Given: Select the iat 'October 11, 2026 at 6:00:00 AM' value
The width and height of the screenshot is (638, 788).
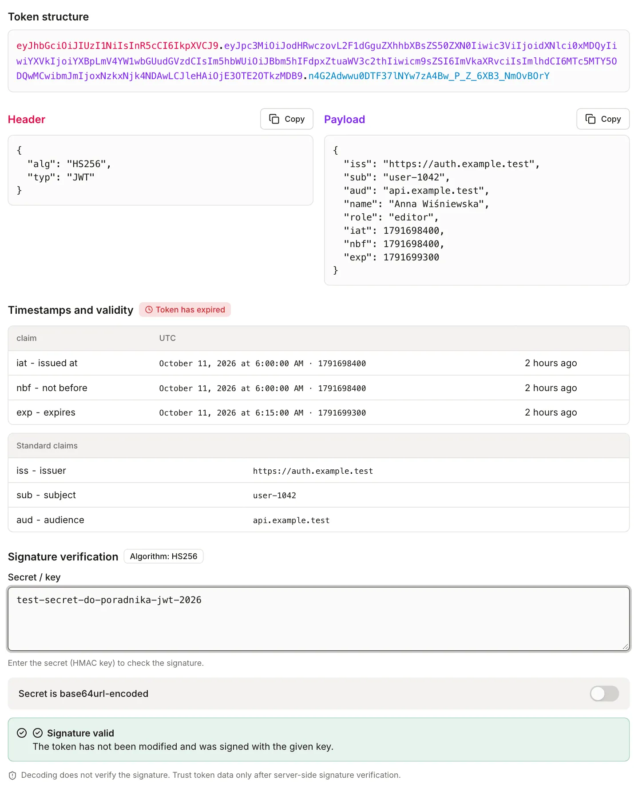Looking at the screenshot, I should [231, 364].
